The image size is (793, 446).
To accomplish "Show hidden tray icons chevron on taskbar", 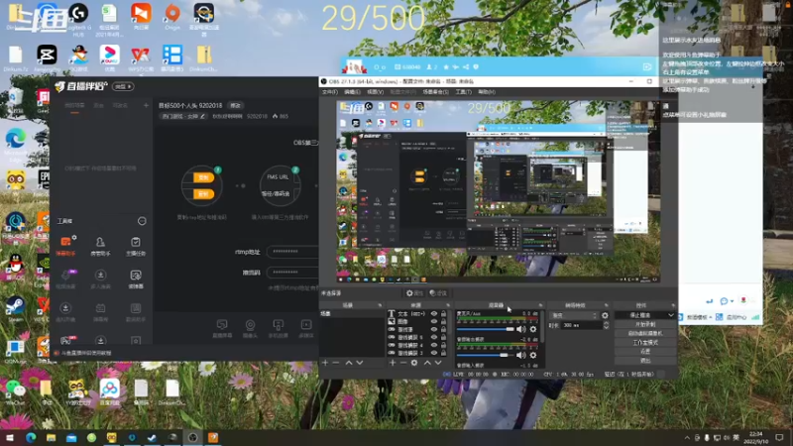I will [687, 438].
